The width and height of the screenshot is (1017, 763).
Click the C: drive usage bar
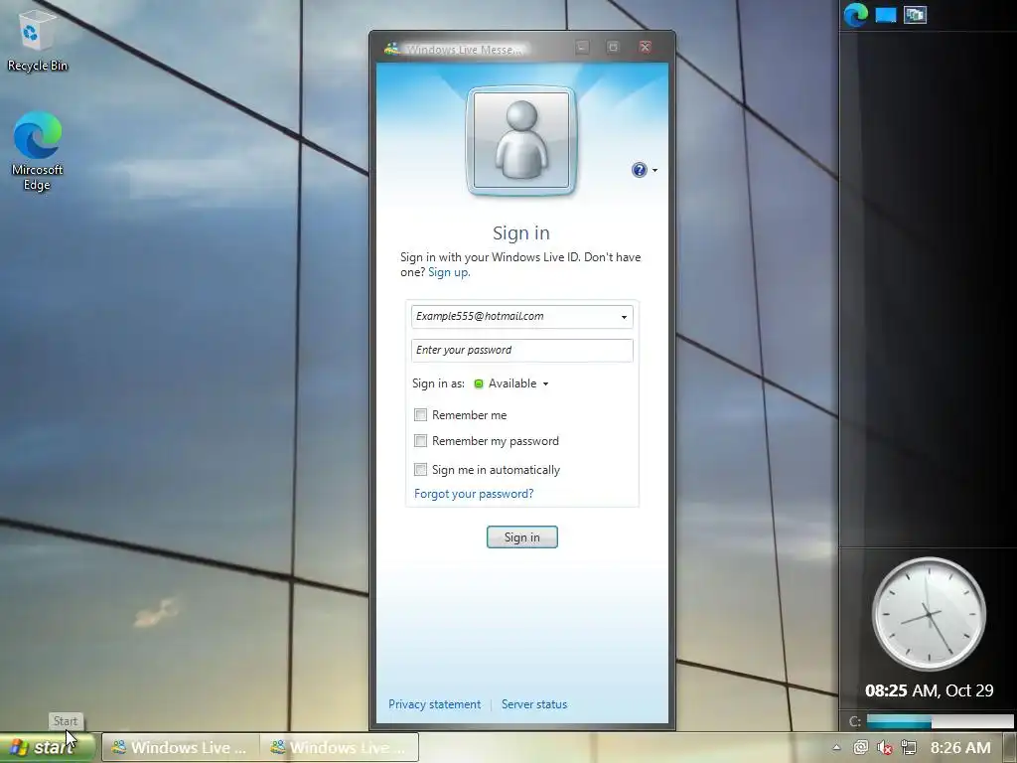point(940,721)
